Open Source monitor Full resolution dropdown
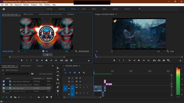 tap(69, 51)
